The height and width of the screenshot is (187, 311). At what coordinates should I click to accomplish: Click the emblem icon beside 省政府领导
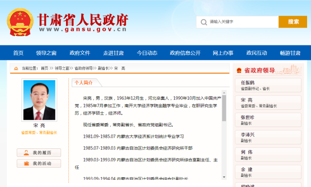pos(239,70)
